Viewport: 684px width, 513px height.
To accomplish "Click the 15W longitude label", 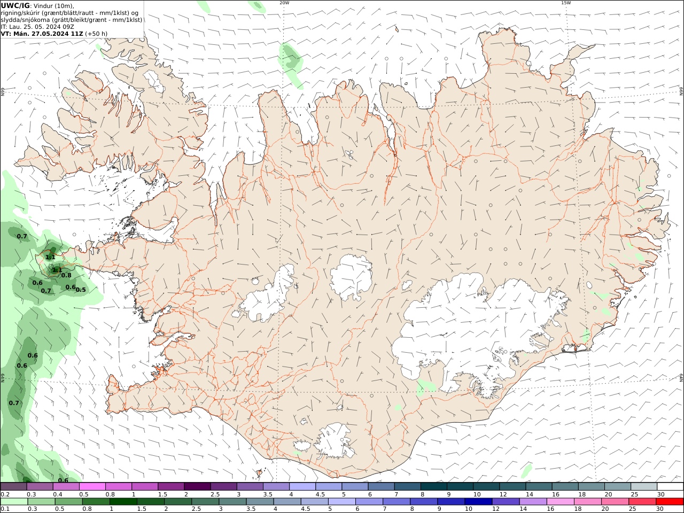I will (x=566, y=3).
